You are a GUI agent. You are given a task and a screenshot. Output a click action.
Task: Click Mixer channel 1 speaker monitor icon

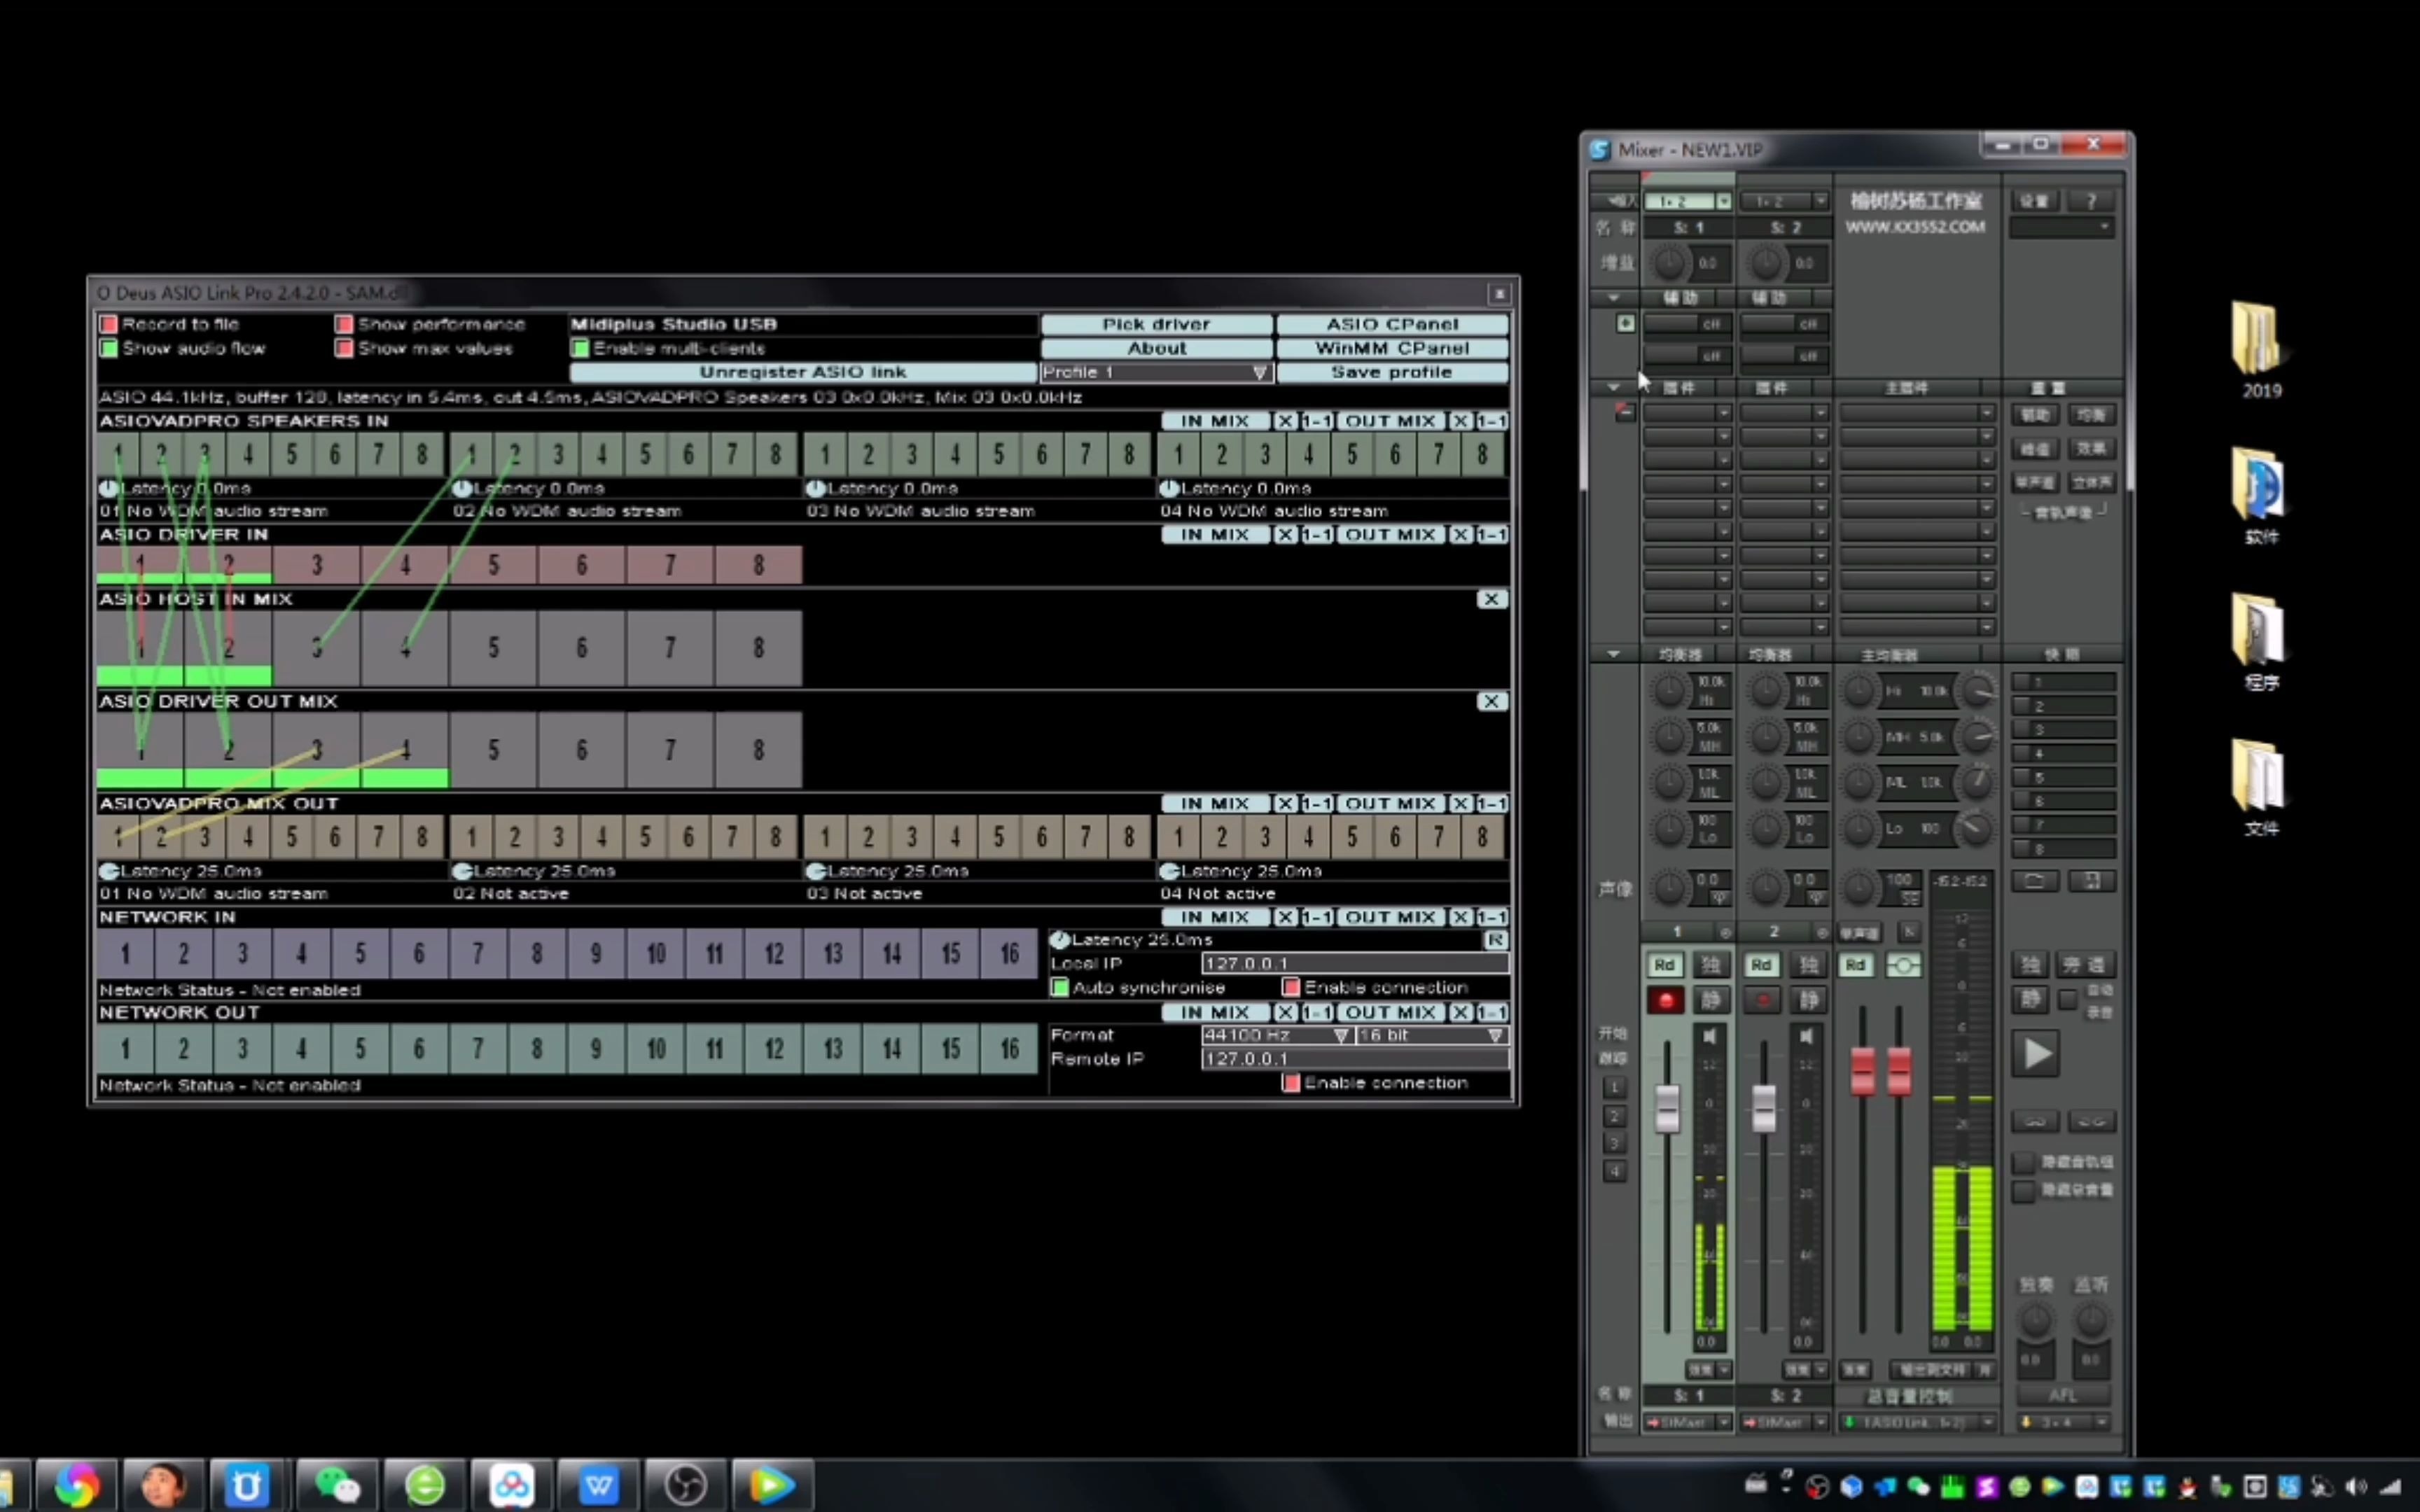tap(1710, 1036)
